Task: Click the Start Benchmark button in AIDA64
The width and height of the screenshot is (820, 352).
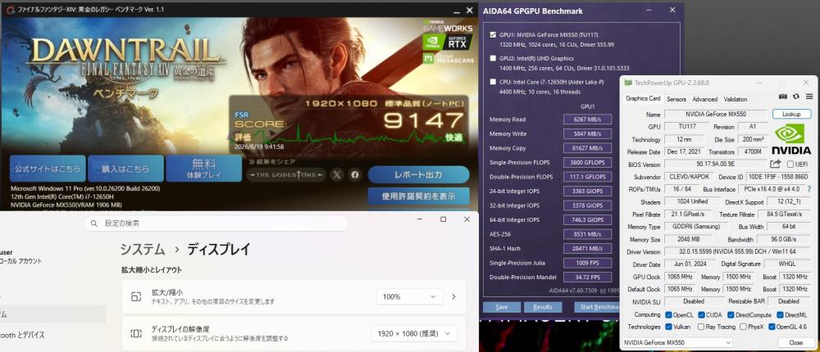Action: (596, 307)
